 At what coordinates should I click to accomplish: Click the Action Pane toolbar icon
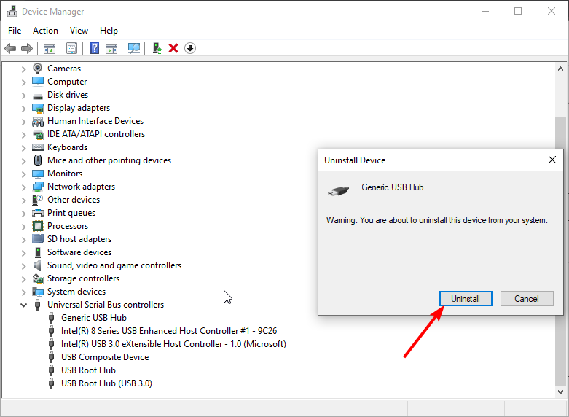point(111,48)
